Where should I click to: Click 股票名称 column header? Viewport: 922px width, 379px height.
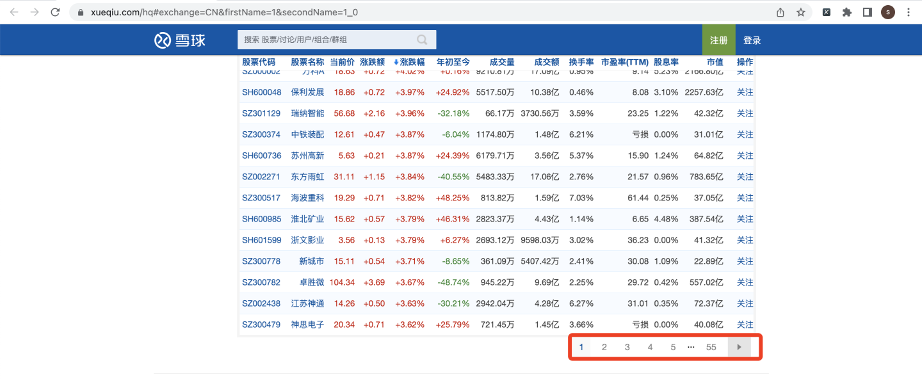[307, 62]
